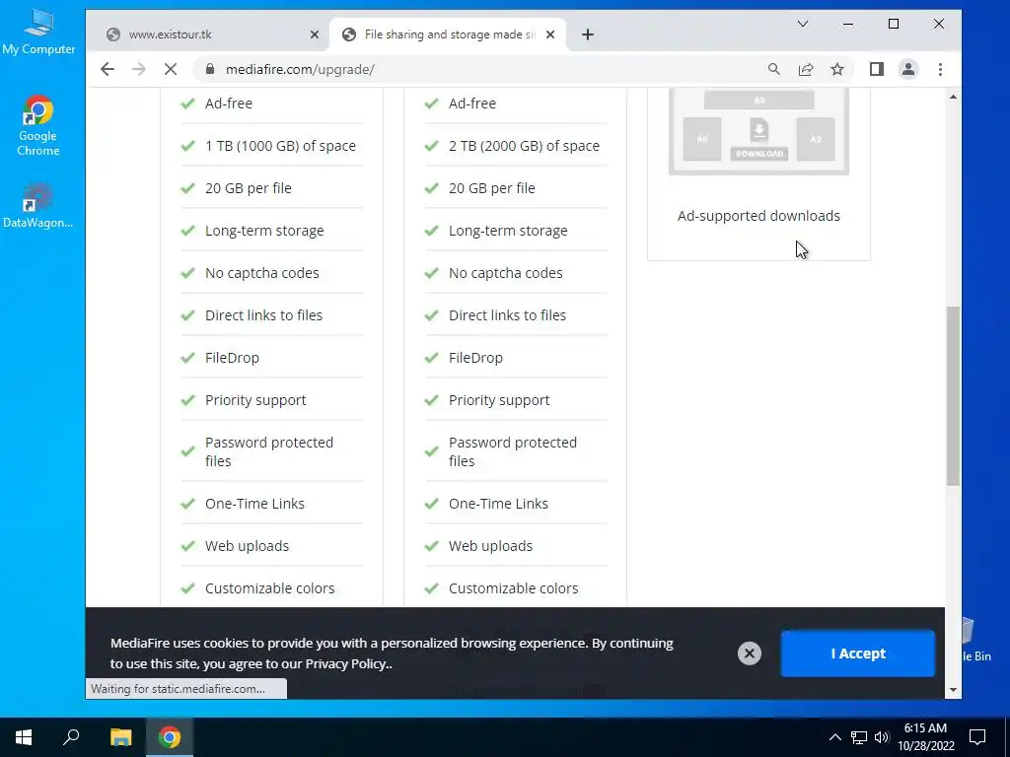This screenshot has height=757, width=1010.
Task: Open the zoom magnifier icon in address bar
Action: click(773, 70)
